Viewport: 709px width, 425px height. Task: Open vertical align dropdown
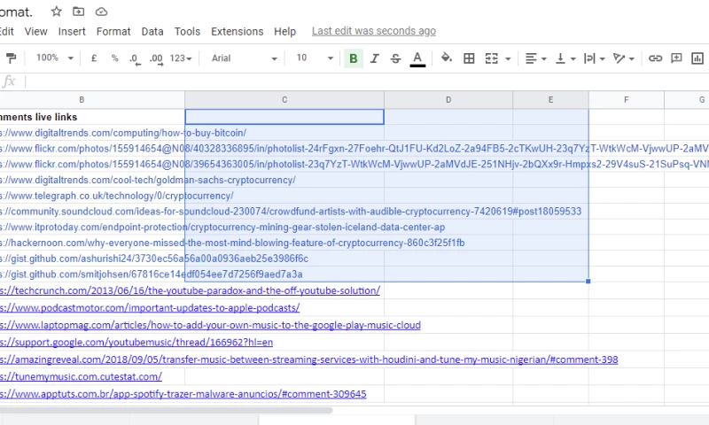pyautogui.click(x=565, y=58)
